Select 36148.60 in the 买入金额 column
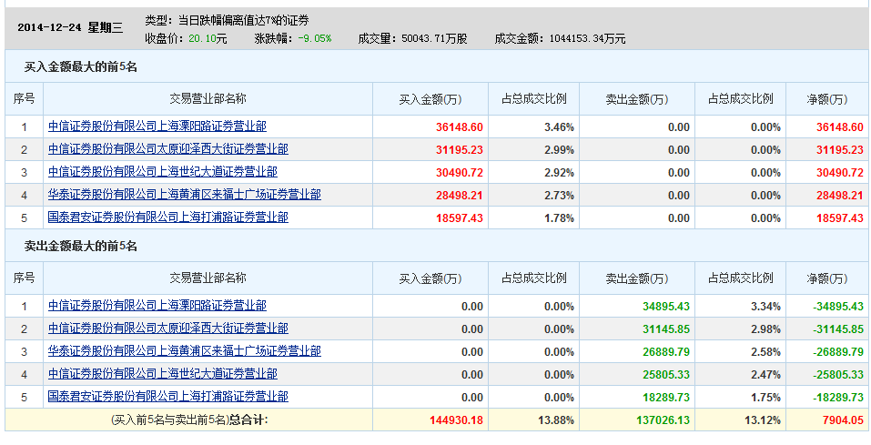871x445 pixels. [x=460, y=127]
